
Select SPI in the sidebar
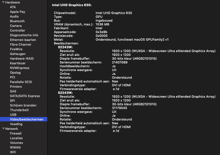click(12, 101)
